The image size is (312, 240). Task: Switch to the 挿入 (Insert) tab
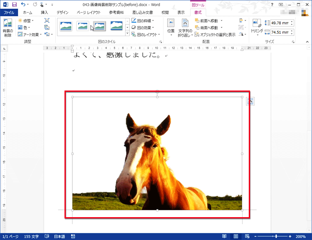point(45,12)
